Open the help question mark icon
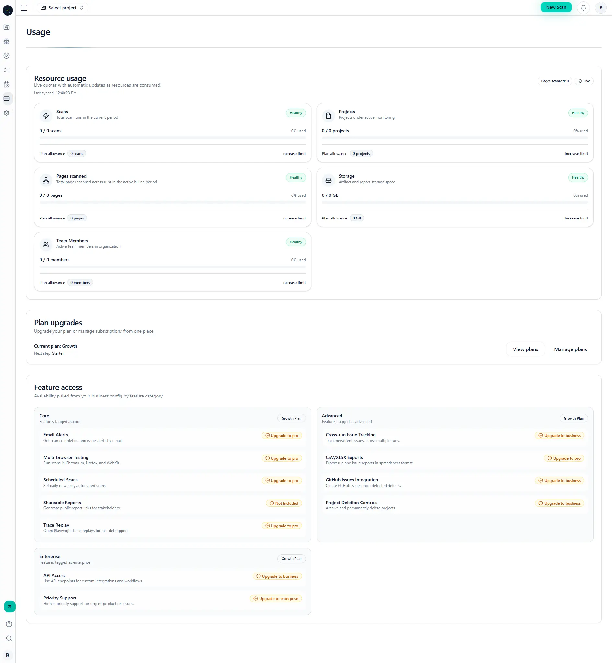612x663 pixels. tap(9, 624)
